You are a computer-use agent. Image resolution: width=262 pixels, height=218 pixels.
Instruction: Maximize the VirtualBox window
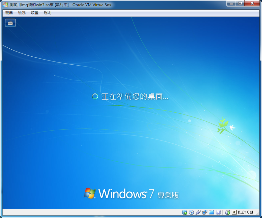[x=240, y=3]
